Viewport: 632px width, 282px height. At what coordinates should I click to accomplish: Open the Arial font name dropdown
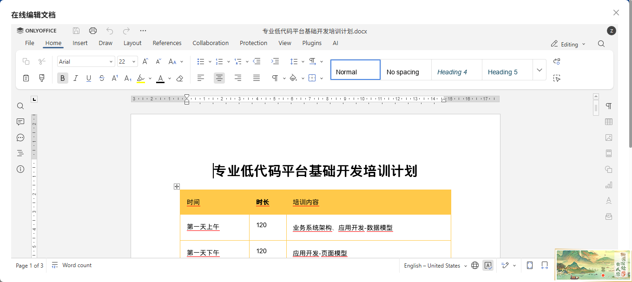pyautogui.click(x=86, y=61)
